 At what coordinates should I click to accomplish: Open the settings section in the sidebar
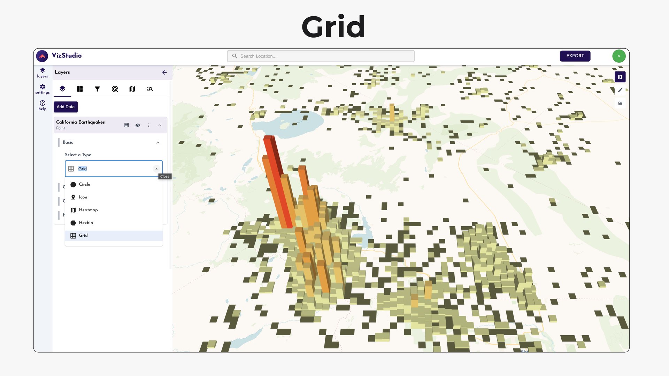42,89
